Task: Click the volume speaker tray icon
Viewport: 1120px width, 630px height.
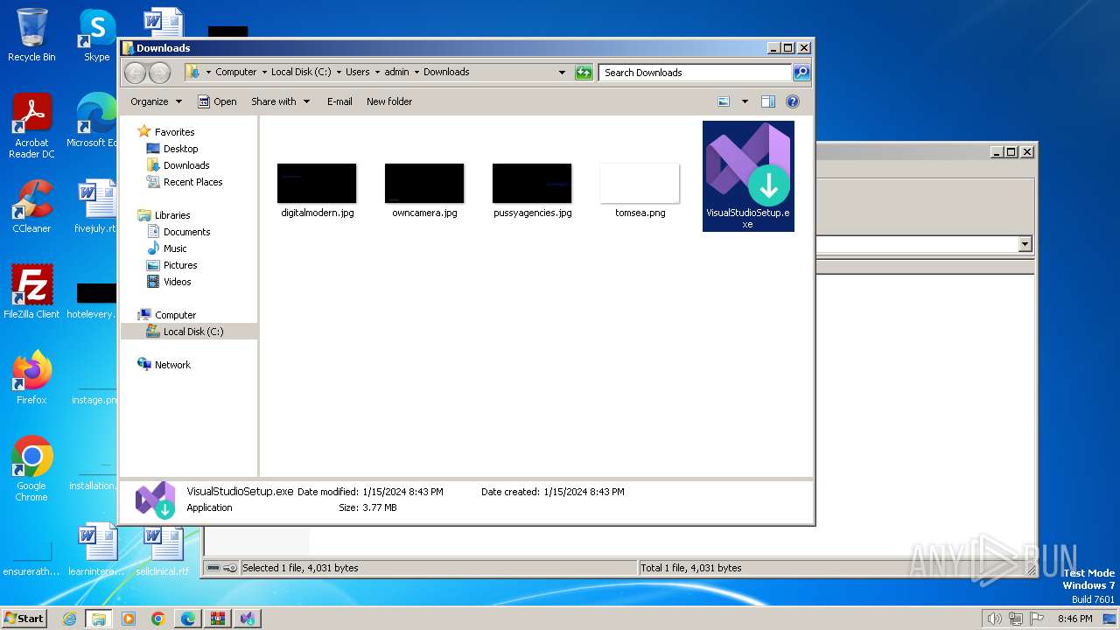Action: [995, 619]
